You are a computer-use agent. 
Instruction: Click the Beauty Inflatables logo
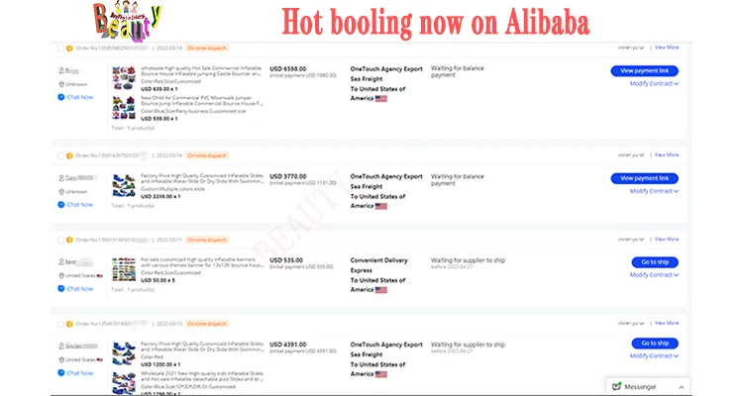(x=127, y=21)
